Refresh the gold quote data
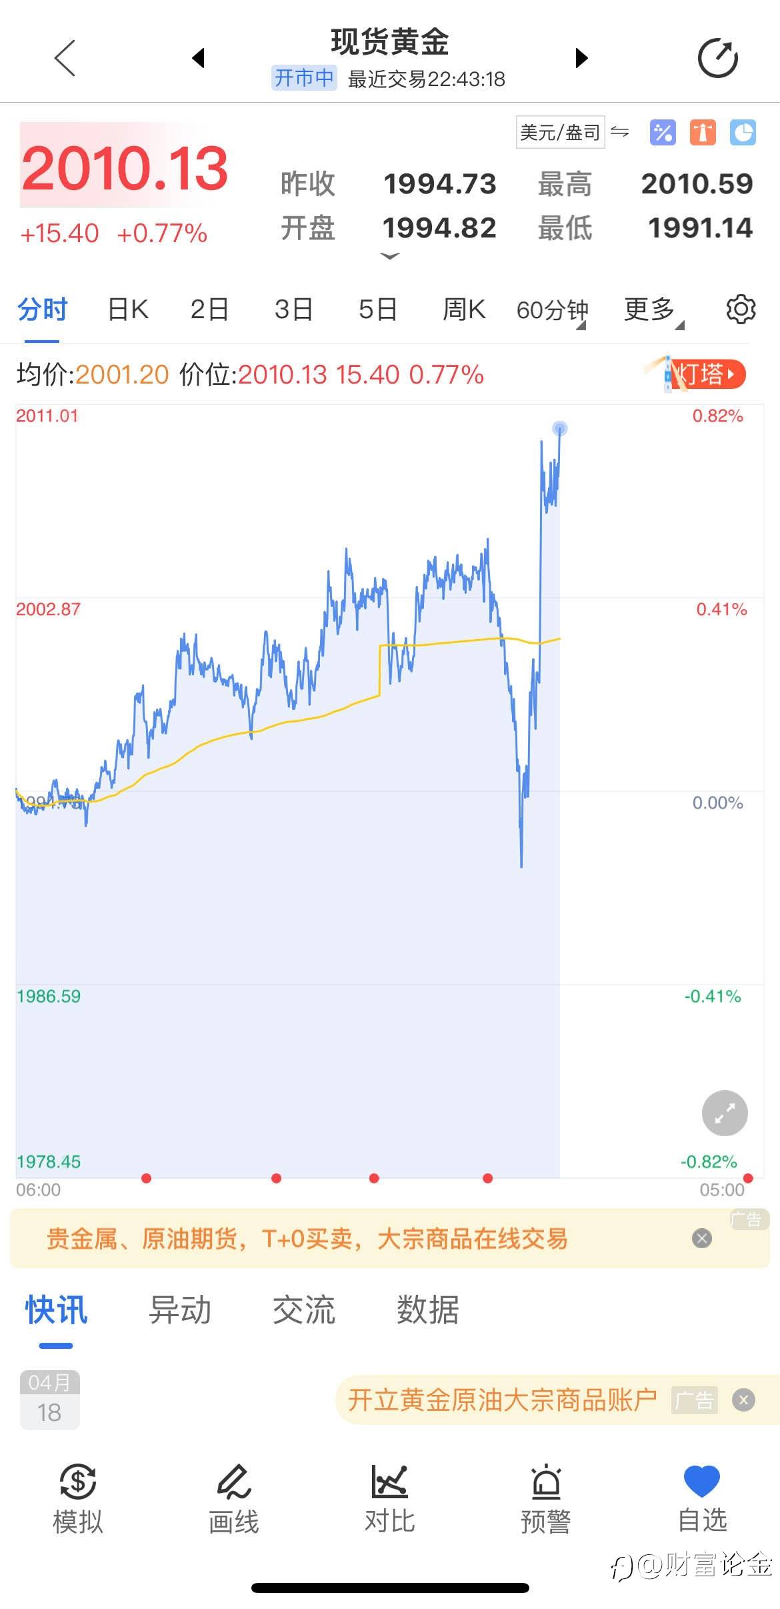780x1609 pixels. click(717, 59)
